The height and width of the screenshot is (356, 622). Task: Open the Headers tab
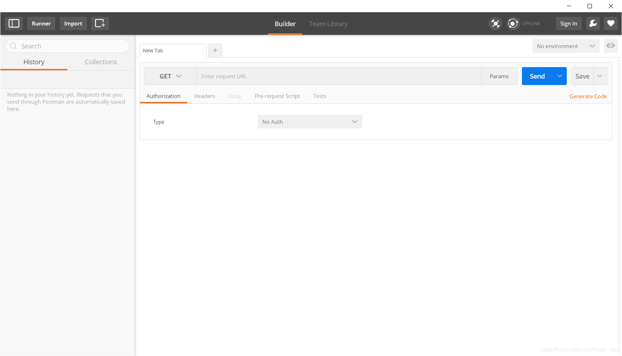[204, 96]
